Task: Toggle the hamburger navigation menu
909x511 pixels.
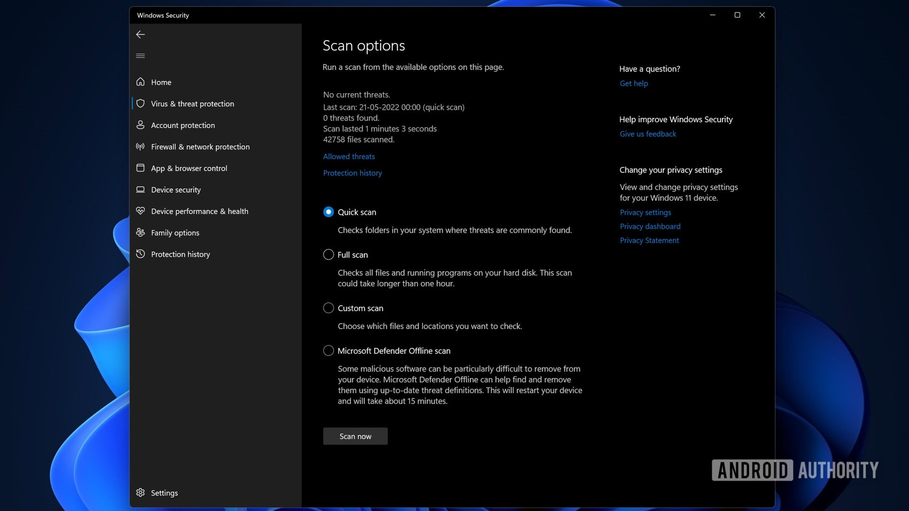Action: point(140,56)
